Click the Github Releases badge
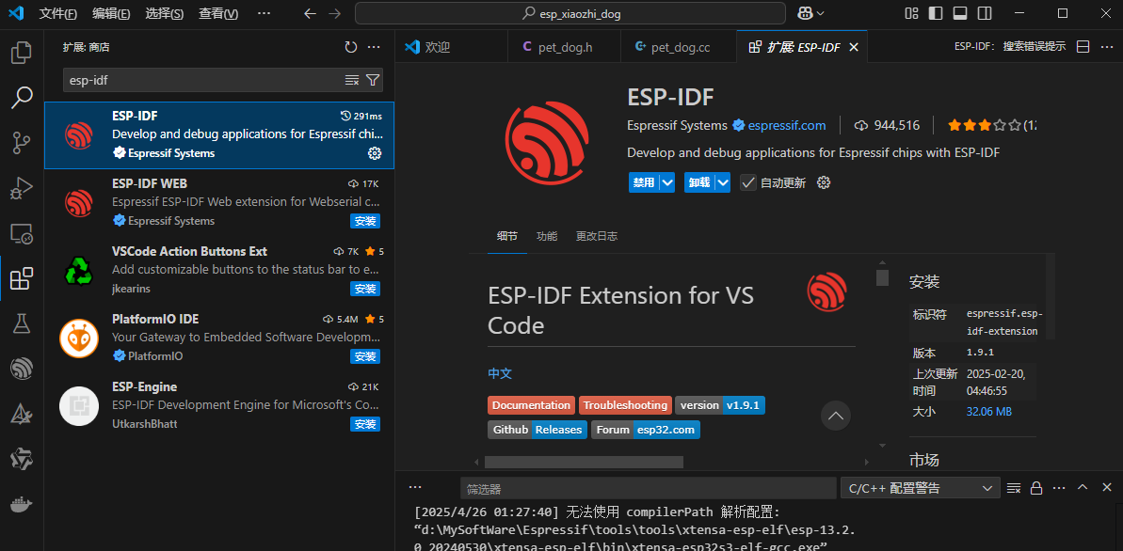Viewport: 1123px width, 551px height. [x=537, y=430]
